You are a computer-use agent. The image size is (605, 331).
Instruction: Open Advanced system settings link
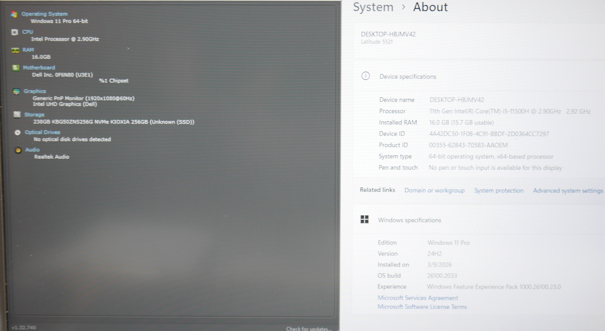(568, 191)
